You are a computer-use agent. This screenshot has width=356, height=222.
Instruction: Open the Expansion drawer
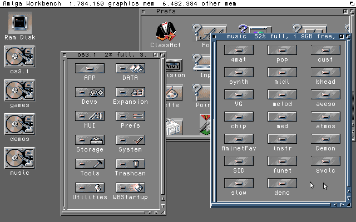[130, 92]
